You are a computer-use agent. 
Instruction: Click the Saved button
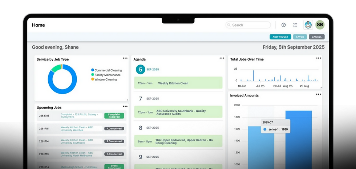click(300, 37)
